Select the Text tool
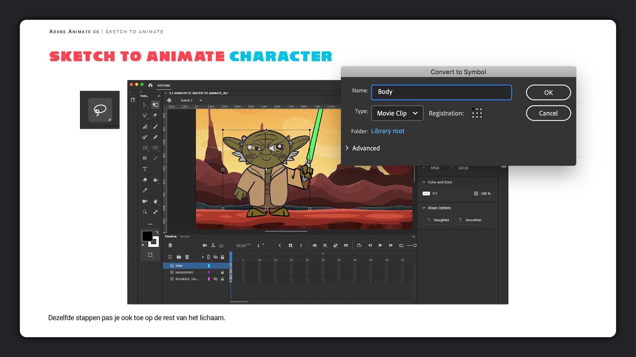This screenshot has width=636, height=357. pos(145,169)
